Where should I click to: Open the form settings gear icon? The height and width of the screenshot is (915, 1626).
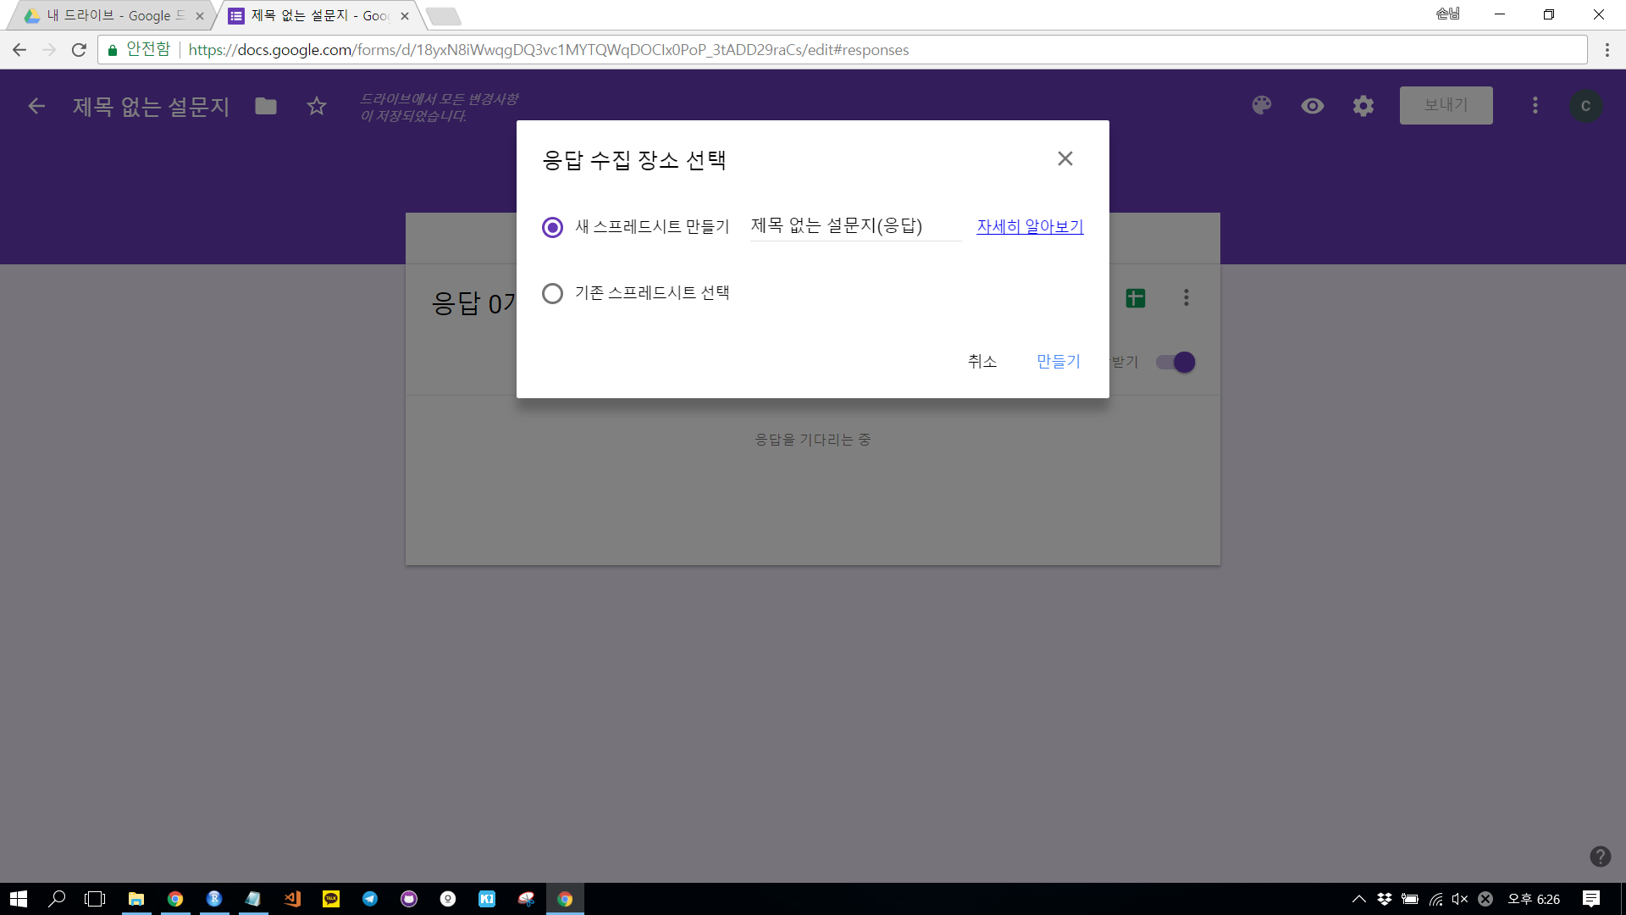1363,106
